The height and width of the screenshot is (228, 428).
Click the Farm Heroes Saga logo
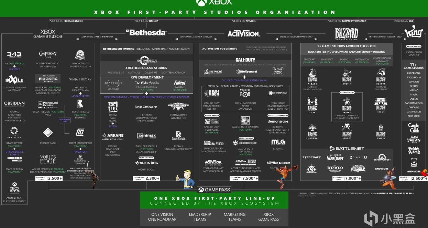click(x=414, y=140)
